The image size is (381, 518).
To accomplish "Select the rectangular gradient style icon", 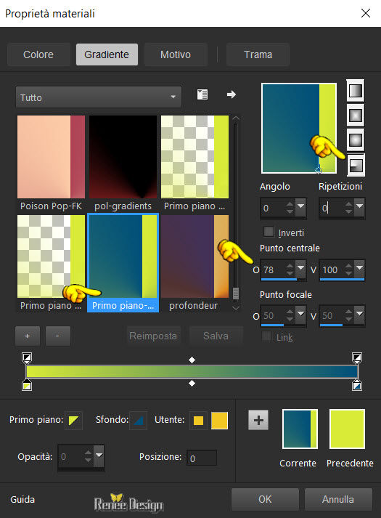I will tap(356, 115).
